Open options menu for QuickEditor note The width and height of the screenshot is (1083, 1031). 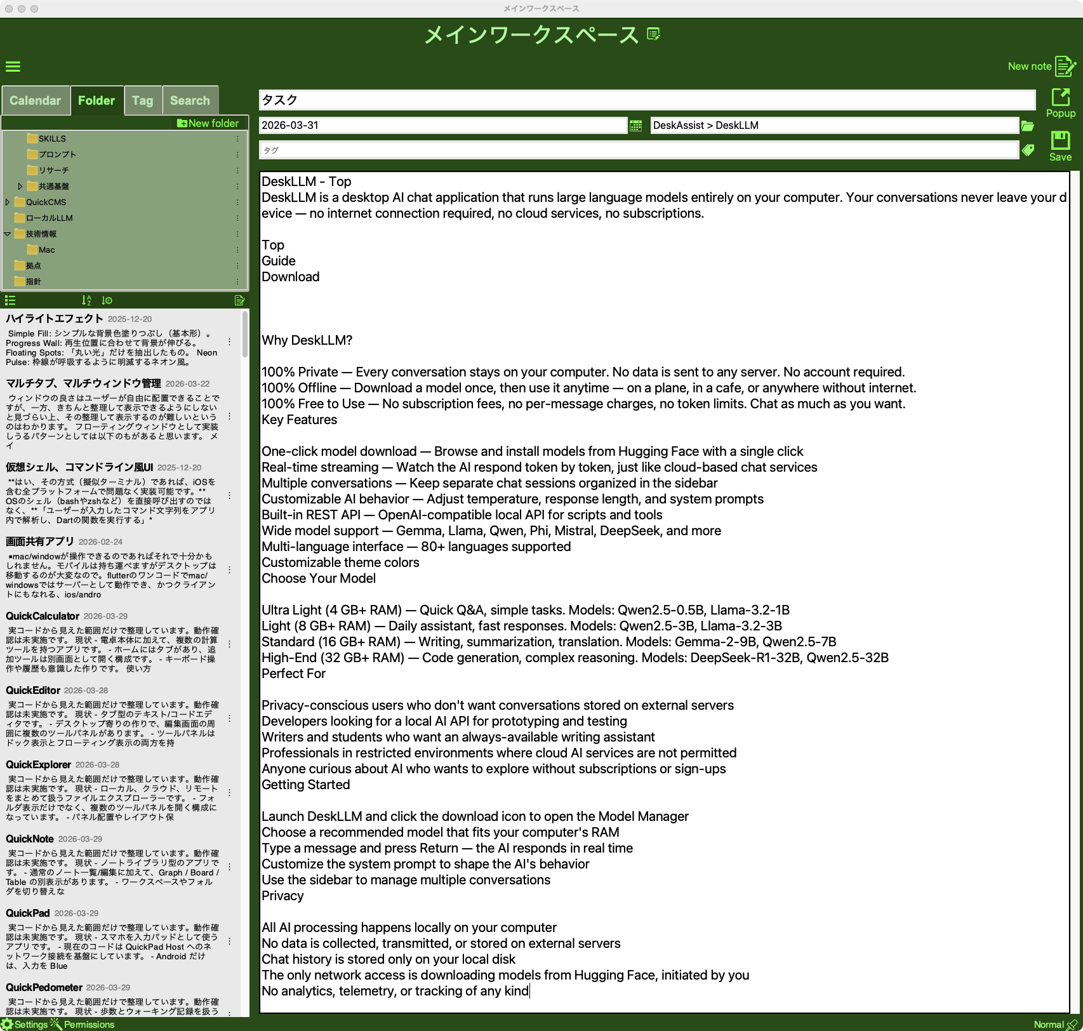coord(229,718)
